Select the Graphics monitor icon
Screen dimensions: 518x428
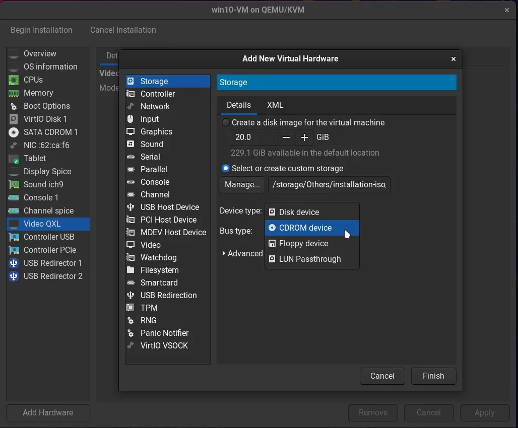pos(131,131)
